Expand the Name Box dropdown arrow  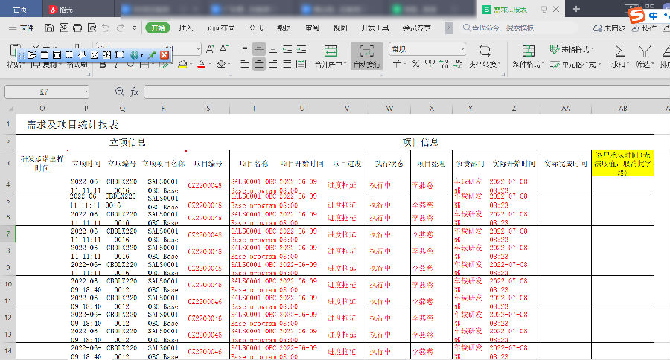(86, 92)
